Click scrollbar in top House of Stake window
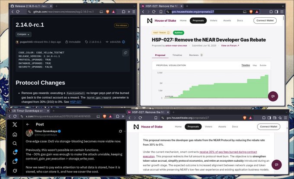This screenshot has height=179, width=294. tap(283, 18)
